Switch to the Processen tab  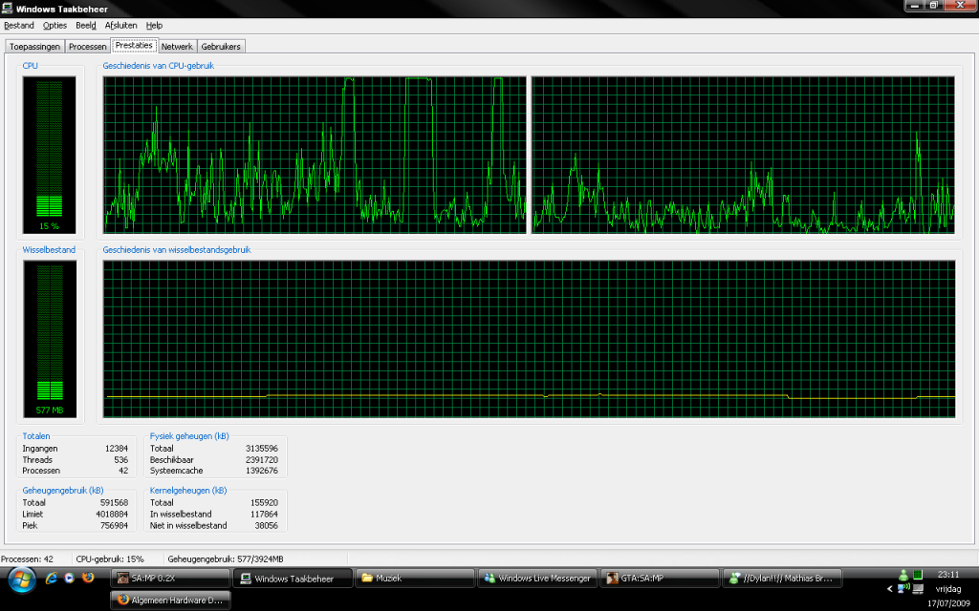click(87, 47)
